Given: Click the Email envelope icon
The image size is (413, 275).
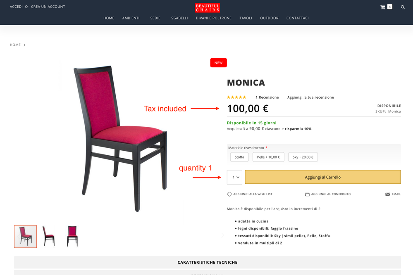Looking at the screenshot, I should 388,194.
